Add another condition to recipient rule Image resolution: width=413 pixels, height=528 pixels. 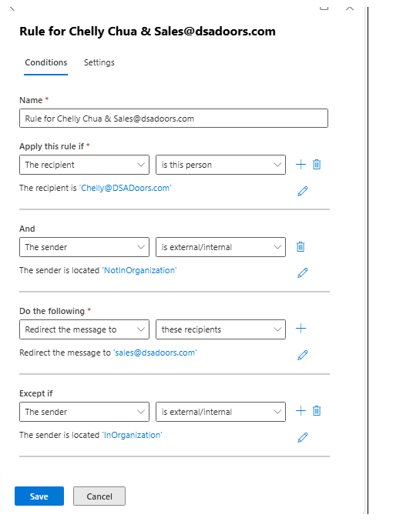(301, 165)
